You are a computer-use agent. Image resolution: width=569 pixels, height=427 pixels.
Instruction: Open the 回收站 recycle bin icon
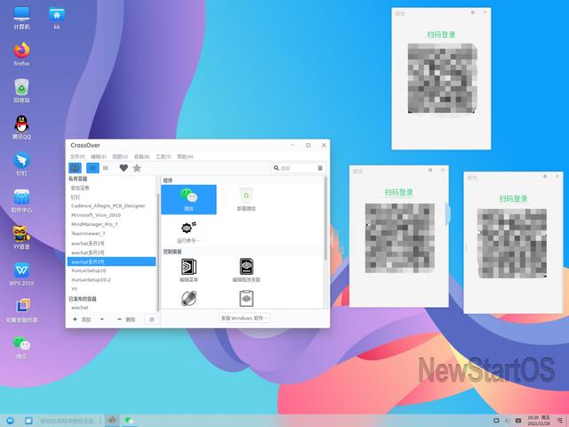[21, 91]
